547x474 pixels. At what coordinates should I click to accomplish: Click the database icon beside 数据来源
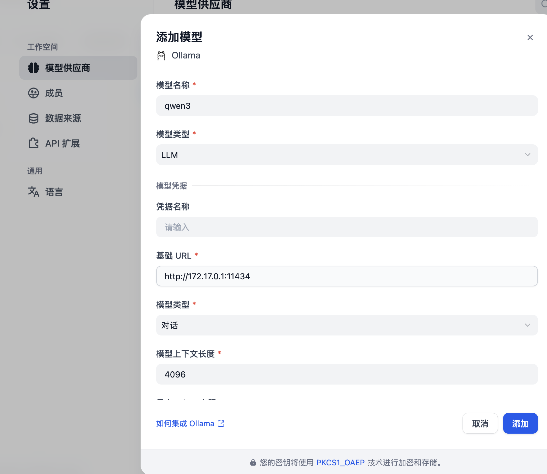34,118
